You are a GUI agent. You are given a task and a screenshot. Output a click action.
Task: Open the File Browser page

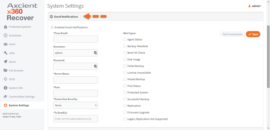pyautogui.click(x=16, y=71)
